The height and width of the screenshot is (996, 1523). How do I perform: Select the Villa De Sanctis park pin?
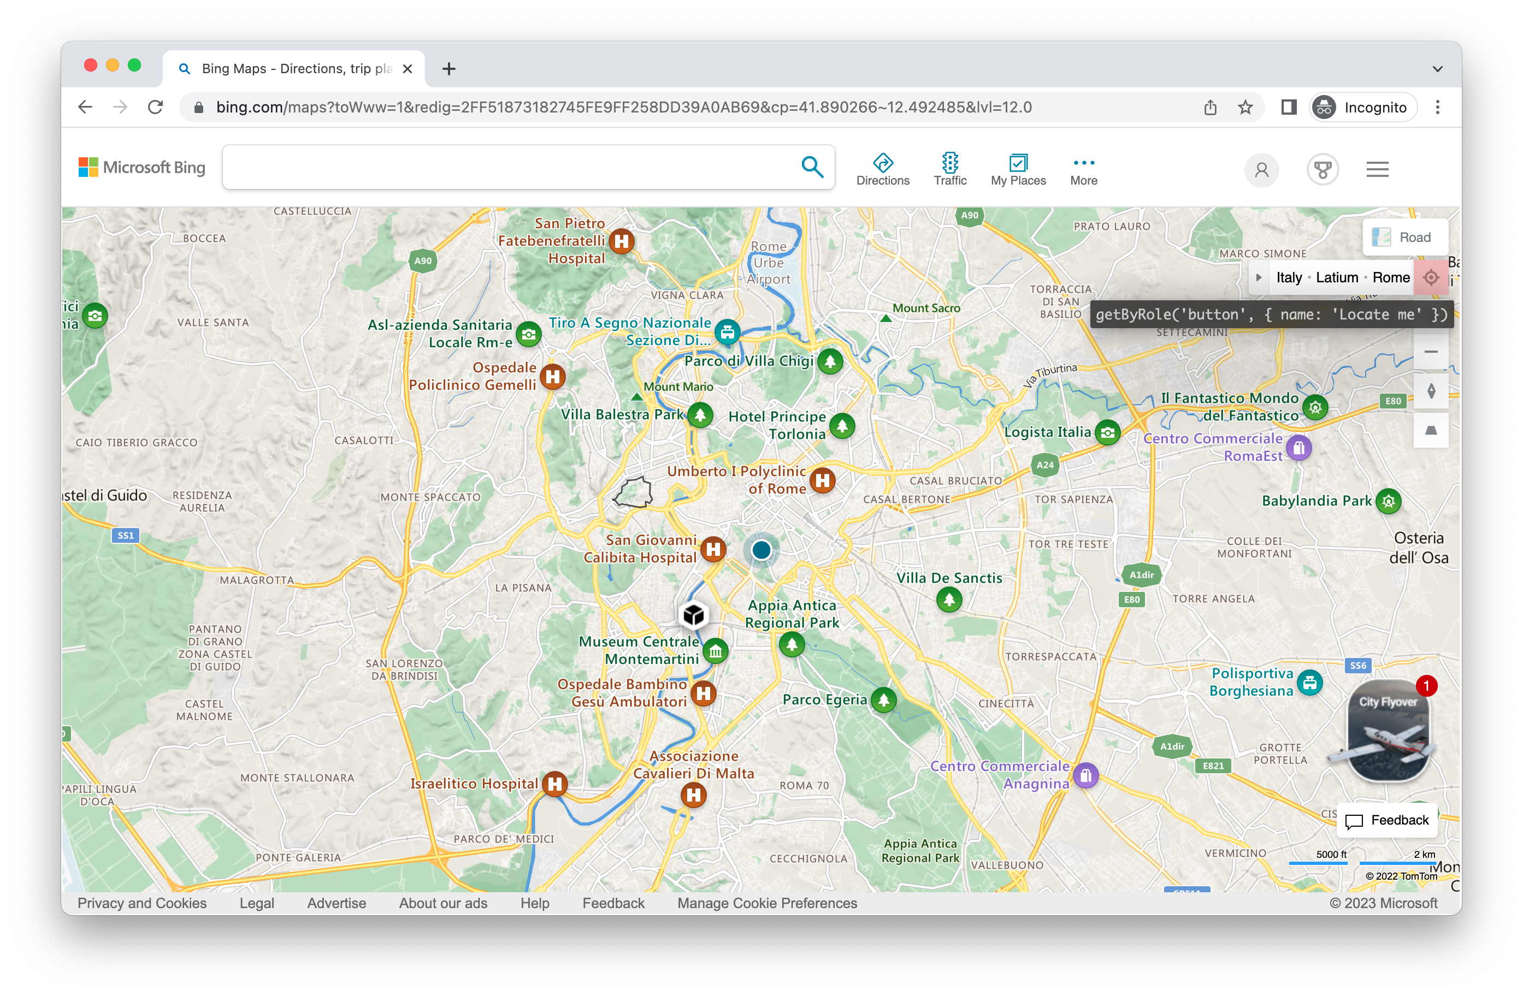(949, 600)
